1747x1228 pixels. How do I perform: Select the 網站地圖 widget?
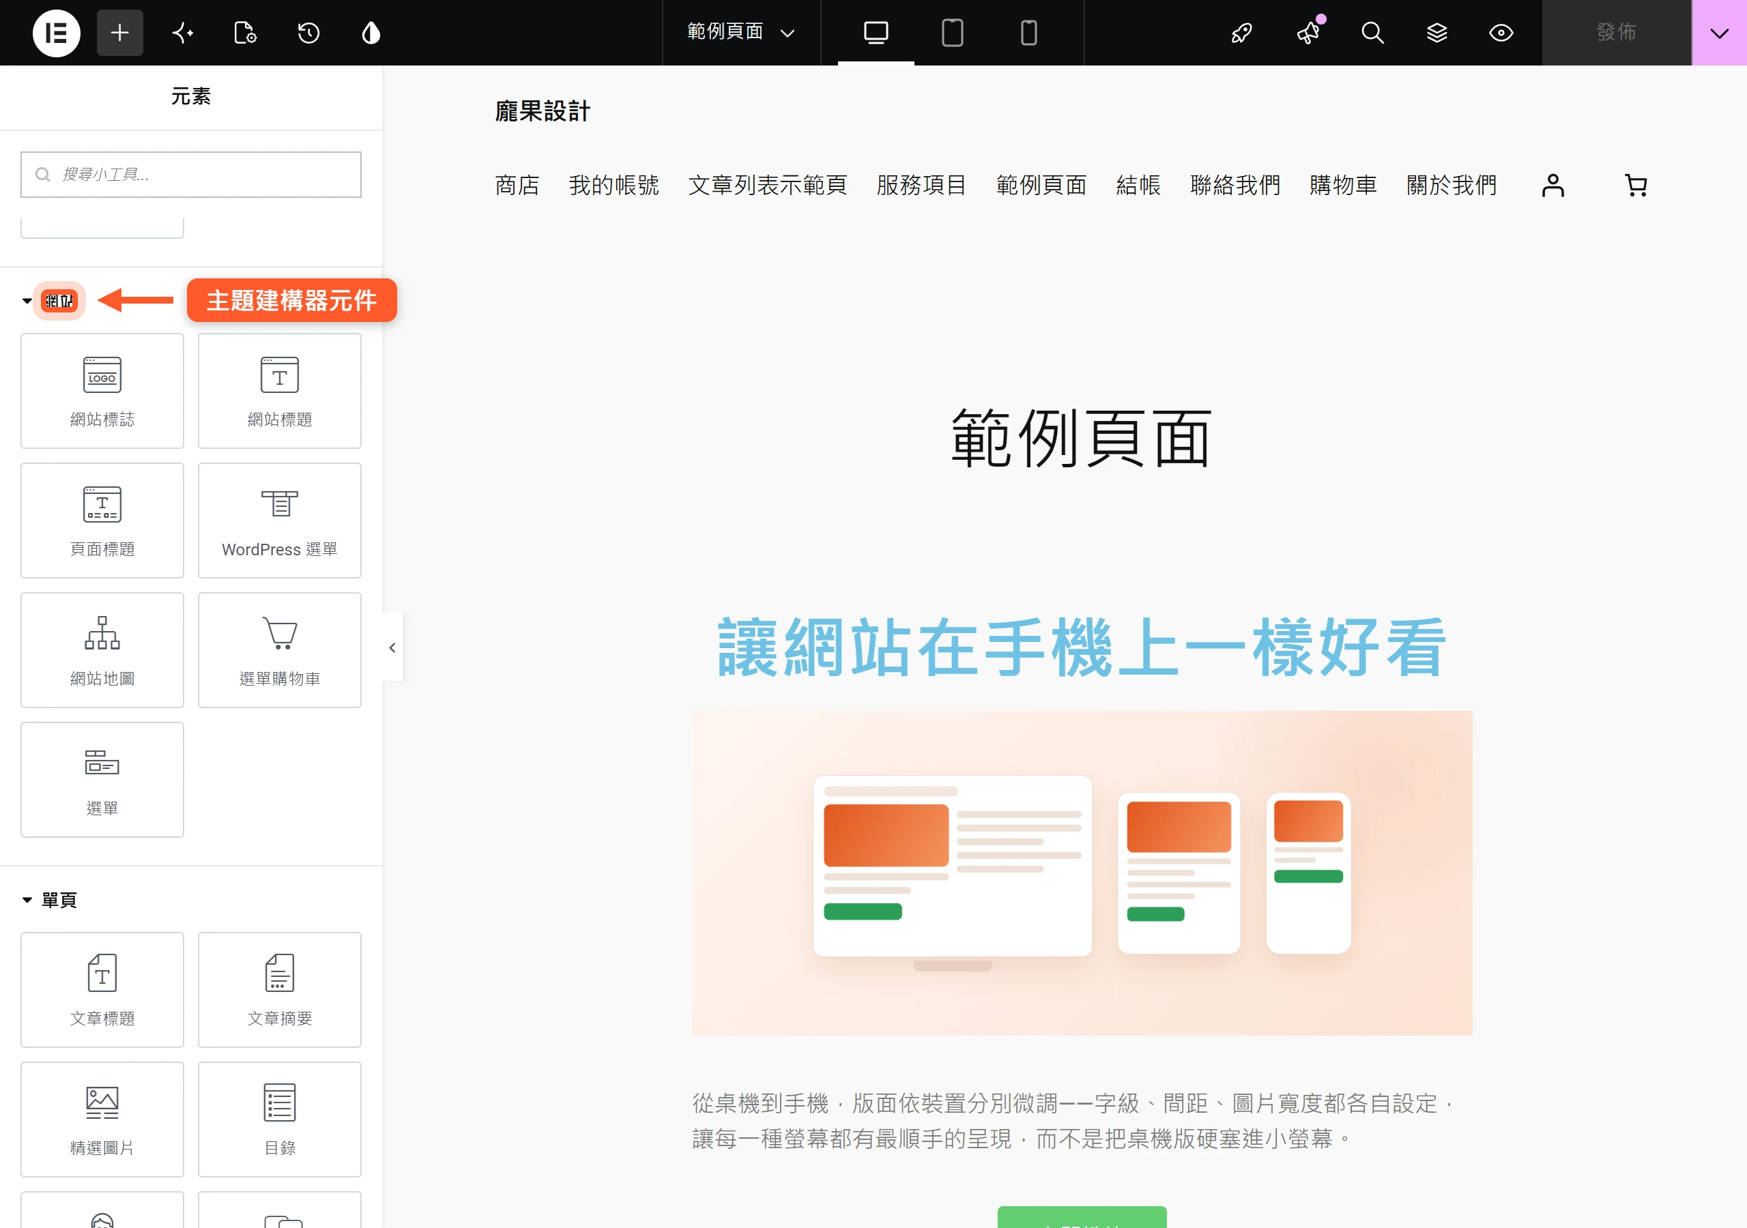102,651
